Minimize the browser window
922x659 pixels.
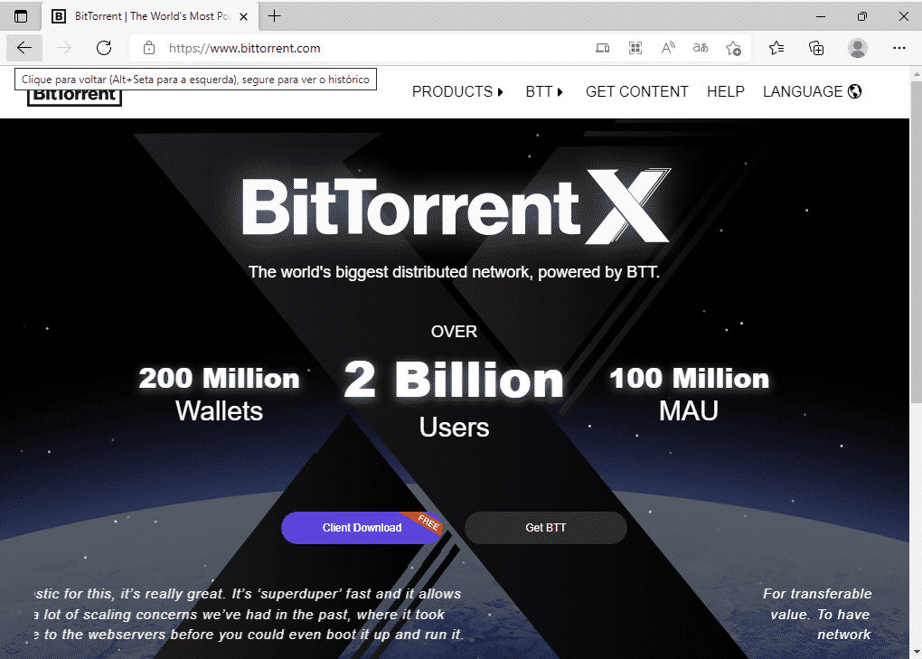click(x=820, y=16)
